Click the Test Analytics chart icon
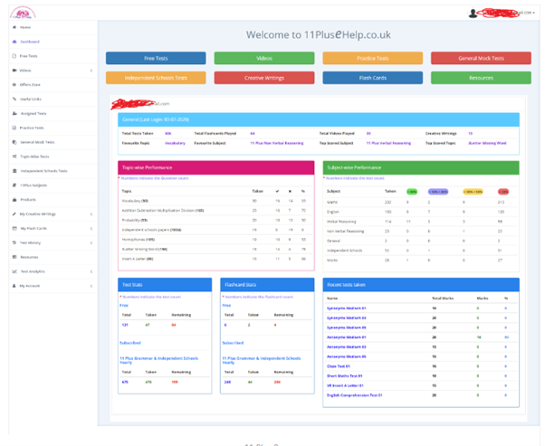Screen dimensions: 545x446 [14, 271]
